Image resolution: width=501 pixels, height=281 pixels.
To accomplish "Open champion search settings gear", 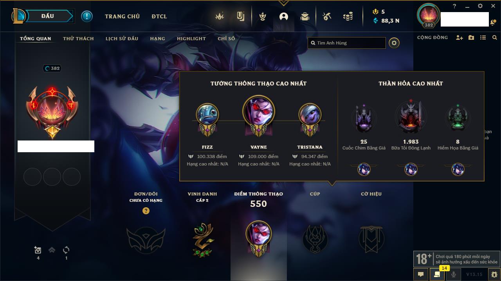I will (x=394, y=43).
